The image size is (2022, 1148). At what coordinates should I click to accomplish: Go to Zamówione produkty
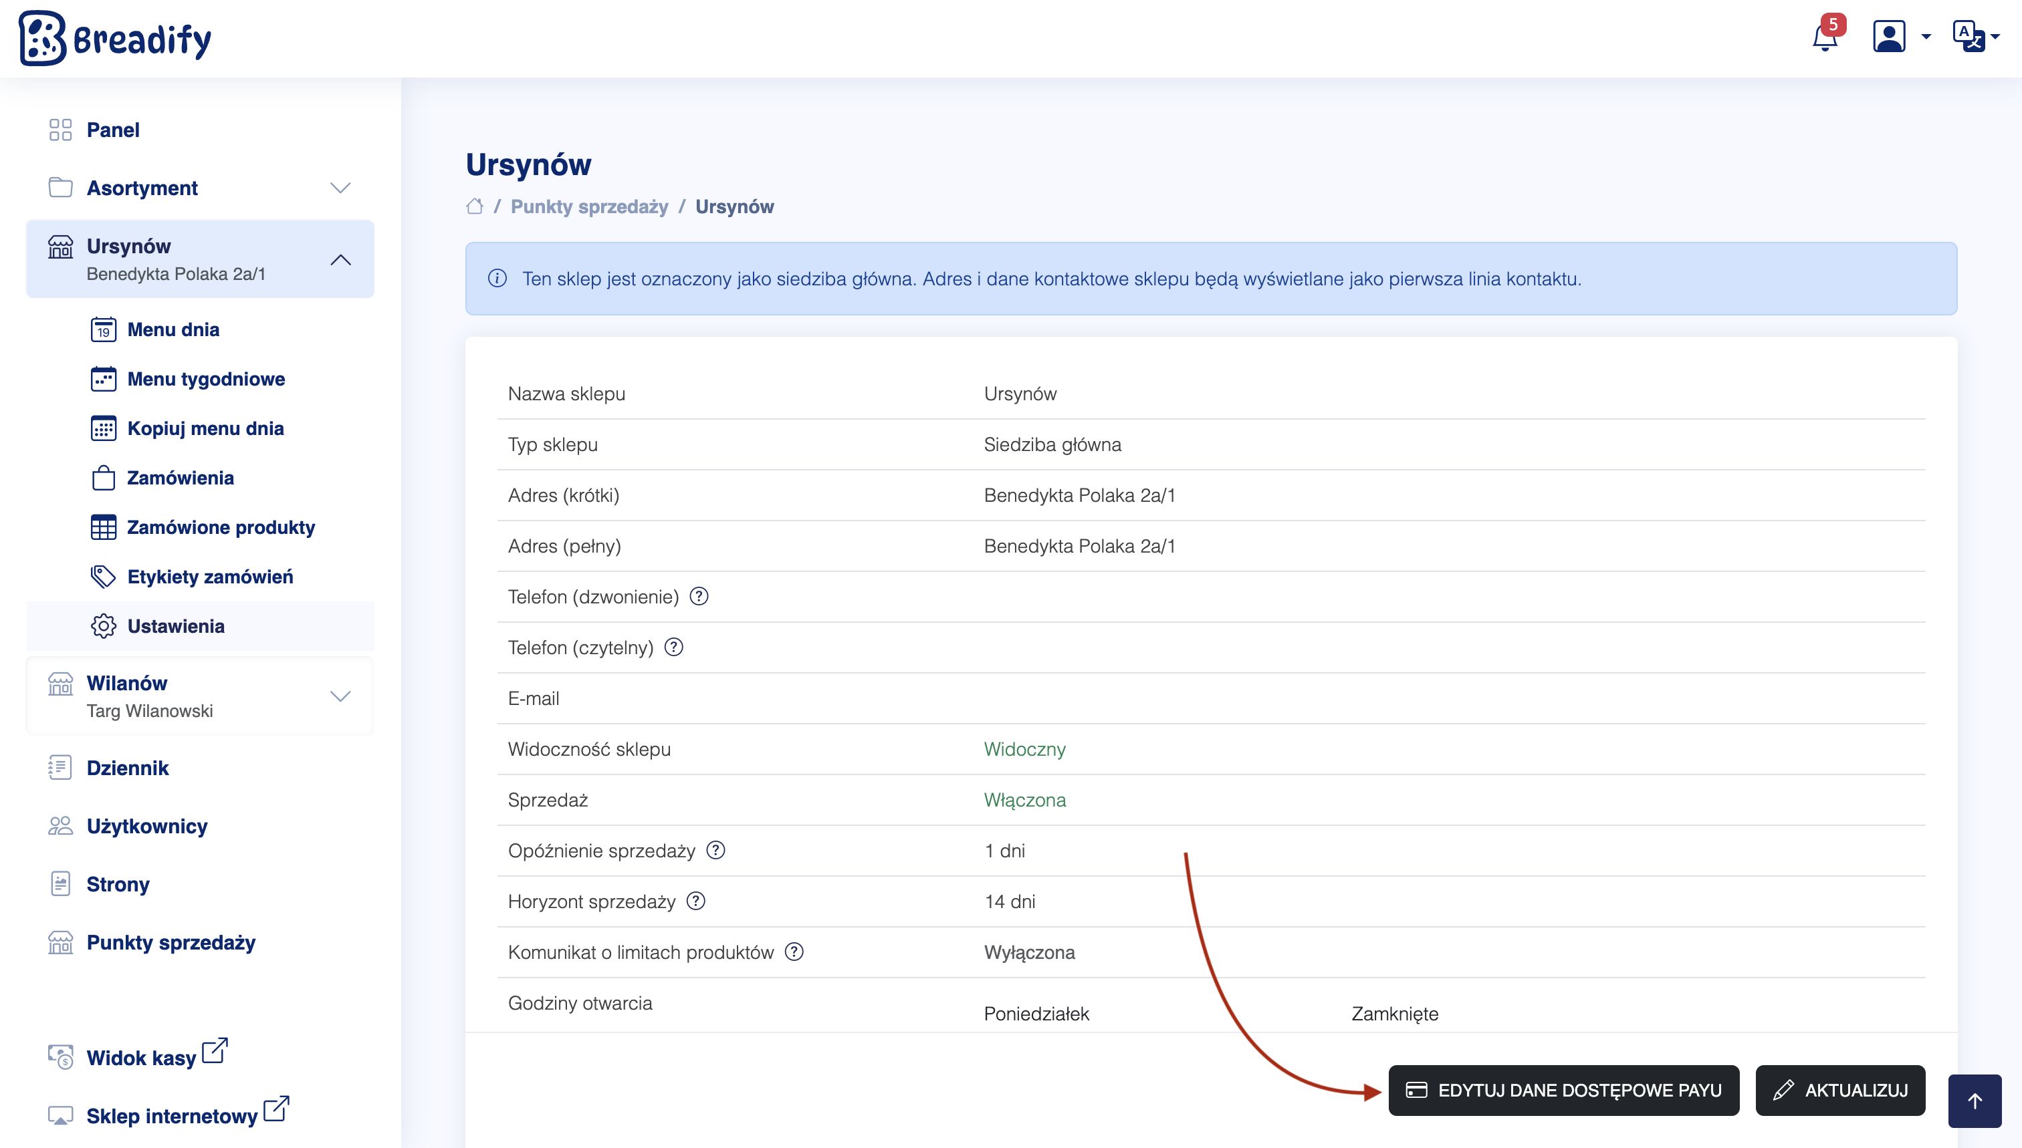(x=220, y=527)
